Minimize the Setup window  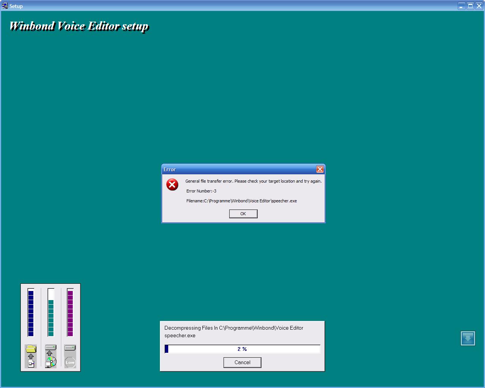click(462, 6)
